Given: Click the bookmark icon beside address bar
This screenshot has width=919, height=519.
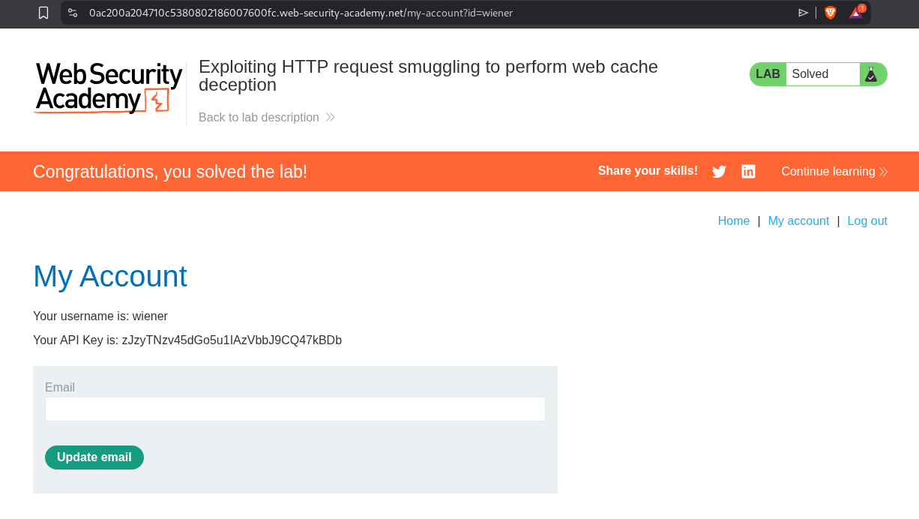Looking at the screenshot, I should (x=43, y=13).
